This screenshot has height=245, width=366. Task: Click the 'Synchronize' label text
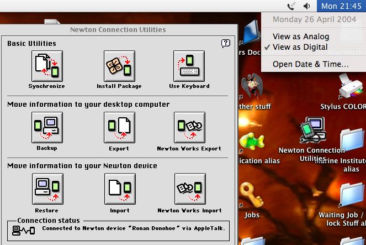(46, 86)
